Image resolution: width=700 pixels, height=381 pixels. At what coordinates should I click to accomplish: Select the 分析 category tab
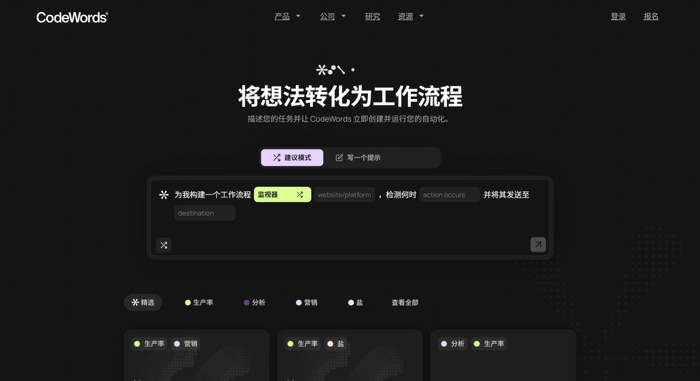(x=254, y=302)
